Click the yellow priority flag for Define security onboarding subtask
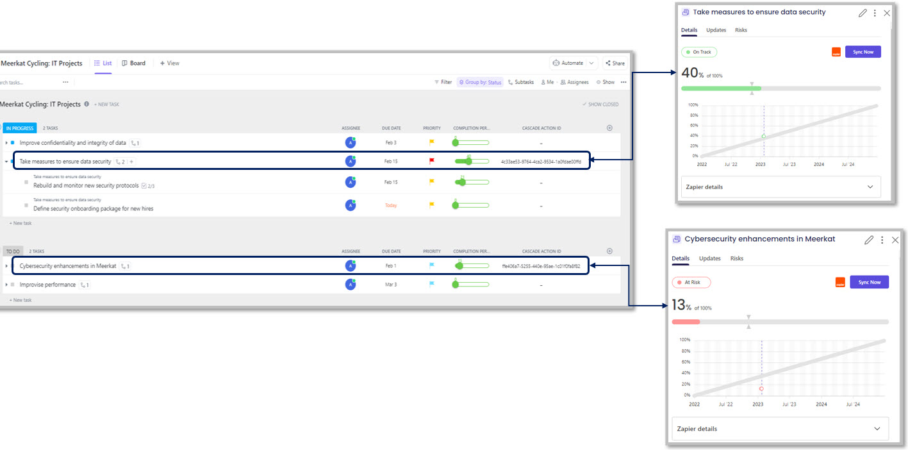Screen dimensions: 908x450 tap(432, 205)
